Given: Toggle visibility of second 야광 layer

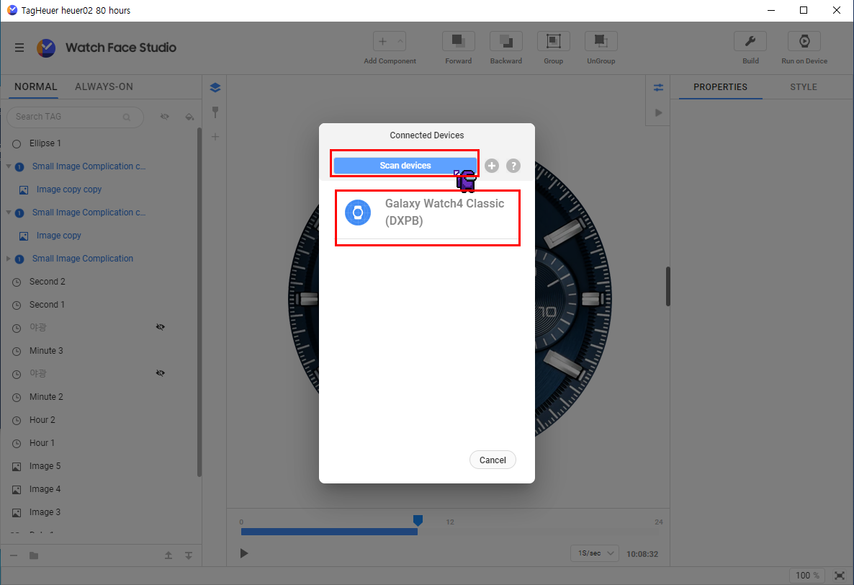Looking at the screenshot, I should pyautogui.click(x=160, y=373).
